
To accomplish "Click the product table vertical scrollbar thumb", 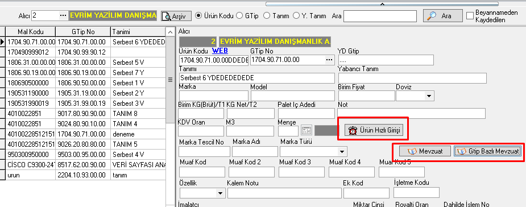I will 171,80.
